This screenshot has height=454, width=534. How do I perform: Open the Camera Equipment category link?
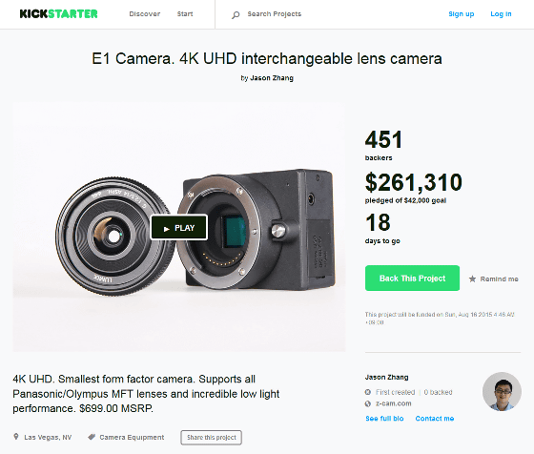pos(132,437)
